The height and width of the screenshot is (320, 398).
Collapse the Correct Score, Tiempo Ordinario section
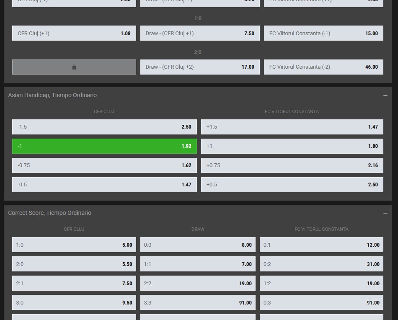point(385,213)
